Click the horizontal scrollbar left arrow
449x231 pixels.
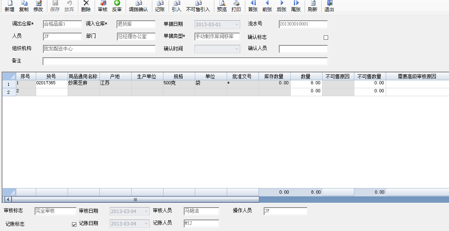[8, 200]
